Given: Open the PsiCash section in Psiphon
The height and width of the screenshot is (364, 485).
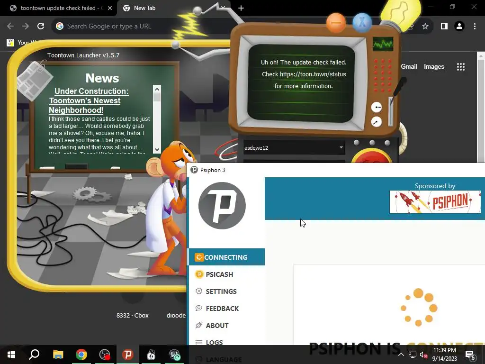Looking at the screenshot, I should [226, 274].
